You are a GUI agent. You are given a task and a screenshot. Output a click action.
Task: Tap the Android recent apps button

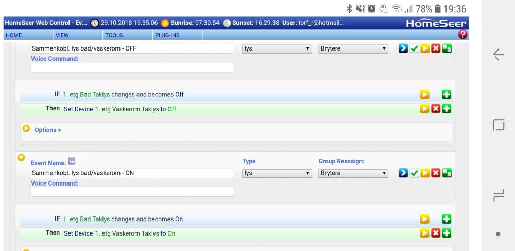[x=499, y=196]
